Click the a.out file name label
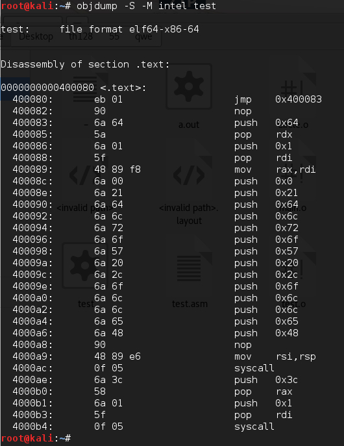The image size is (344, 446). (x=189, y=125)
